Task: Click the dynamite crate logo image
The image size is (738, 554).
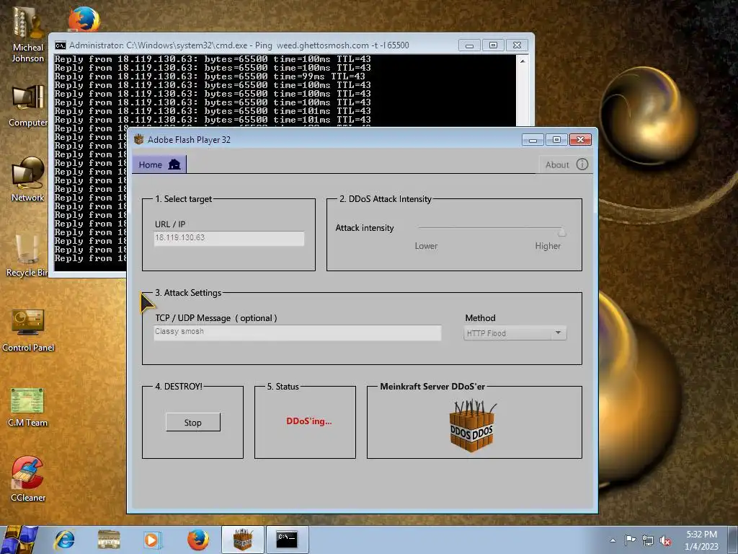Action: (472, 426)
